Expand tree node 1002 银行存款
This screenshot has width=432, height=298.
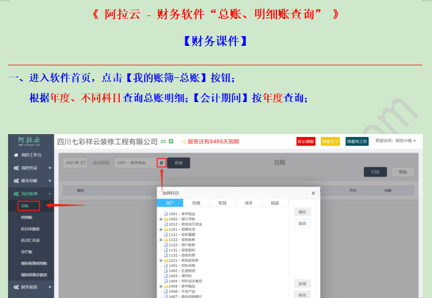click(x=161, y=219)
